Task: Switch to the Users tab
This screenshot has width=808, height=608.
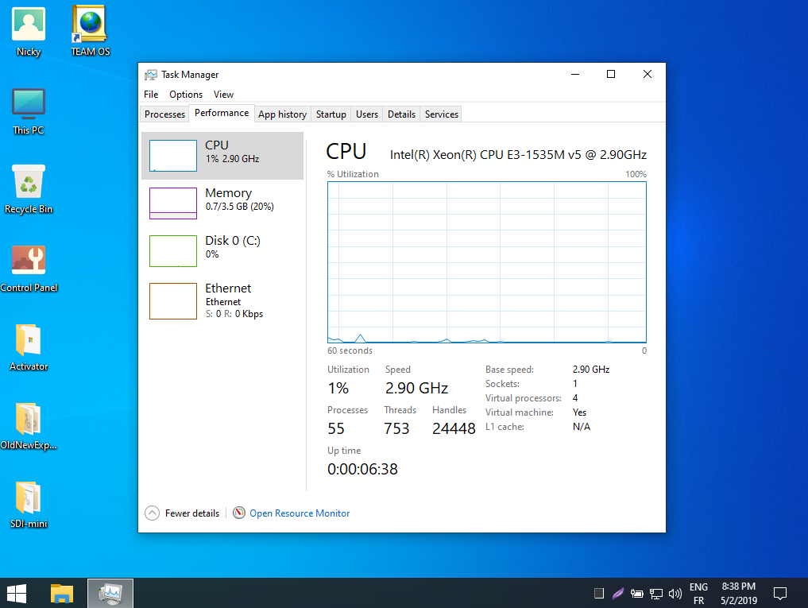Action: coord(367,114)
